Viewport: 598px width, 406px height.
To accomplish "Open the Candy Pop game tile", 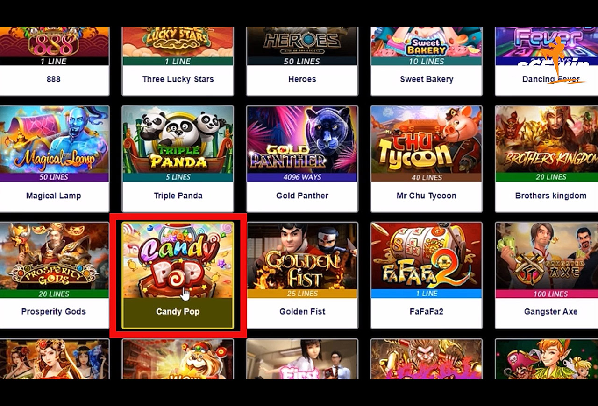I will (178, 275).
